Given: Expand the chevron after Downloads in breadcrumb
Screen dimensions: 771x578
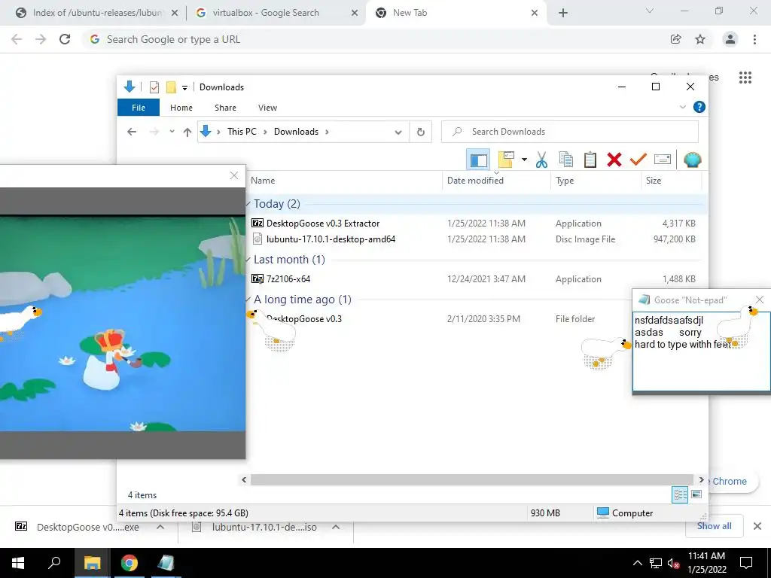Looking at the screenshot, I should [x=327, y=131].
